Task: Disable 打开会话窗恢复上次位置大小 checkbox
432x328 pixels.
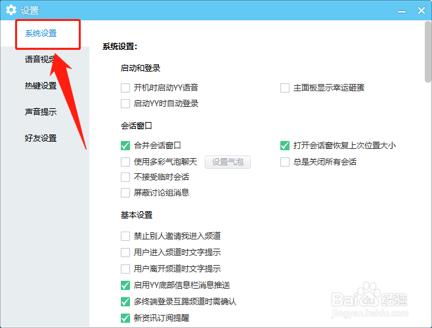Action: coord(285,146)
